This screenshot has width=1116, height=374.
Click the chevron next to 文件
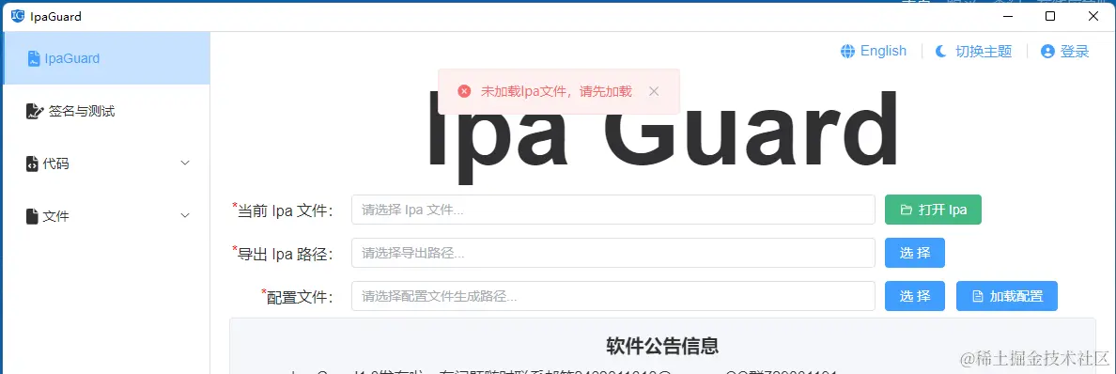(185, 215)
